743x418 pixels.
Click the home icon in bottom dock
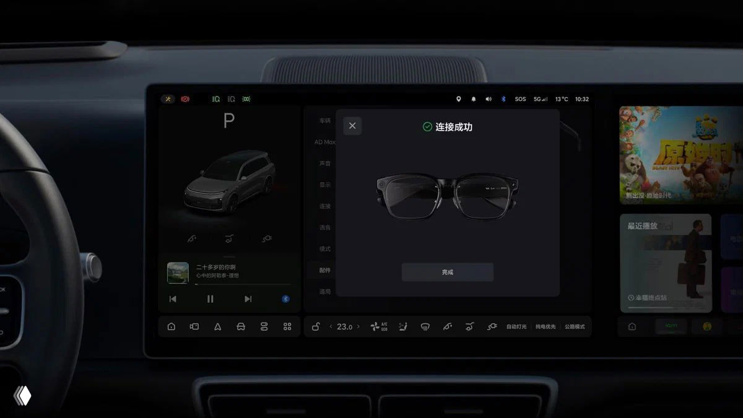[x=172, y=326]
